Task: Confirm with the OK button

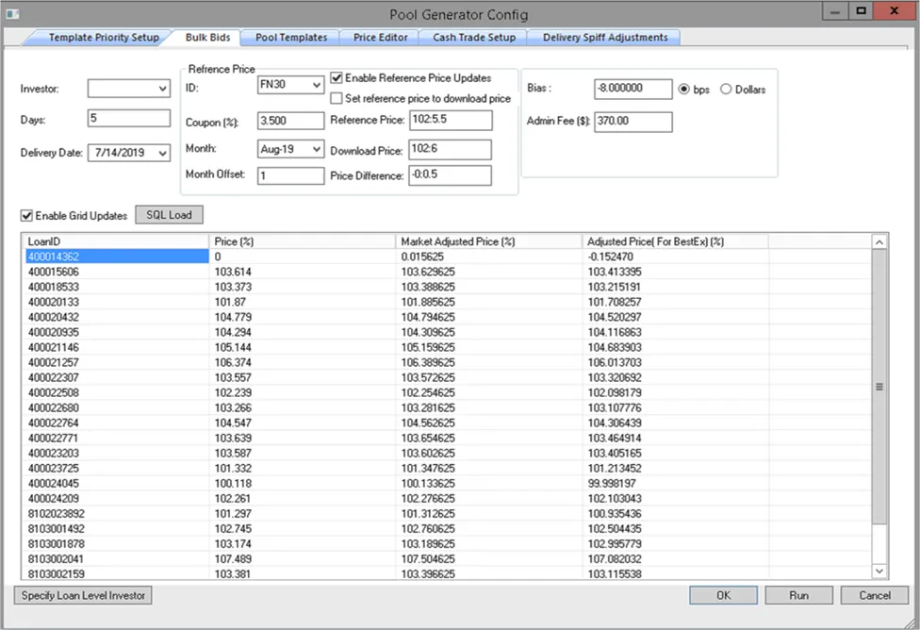Action: [x=723, y=595]
